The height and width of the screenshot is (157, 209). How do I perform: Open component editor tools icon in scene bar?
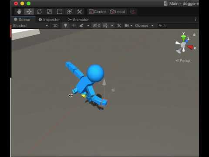tap(119, 26)
